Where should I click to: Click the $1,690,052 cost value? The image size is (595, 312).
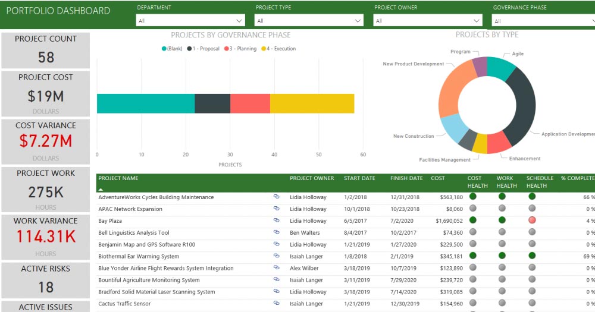tap(449, 221)
